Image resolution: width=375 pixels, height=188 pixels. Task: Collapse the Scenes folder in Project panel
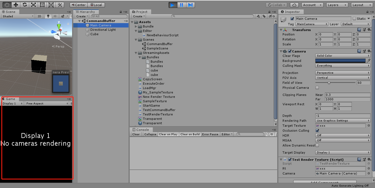click(x=135, y=39)
